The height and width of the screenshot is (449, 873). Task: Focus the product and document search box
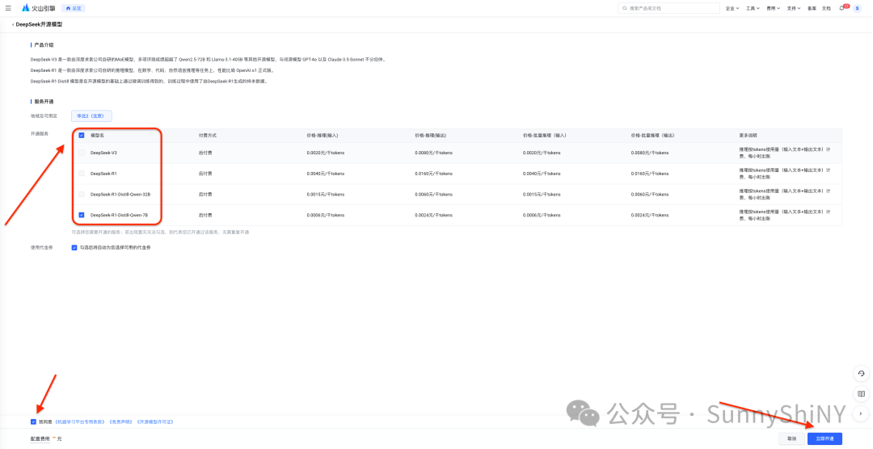tap(668, 8)
